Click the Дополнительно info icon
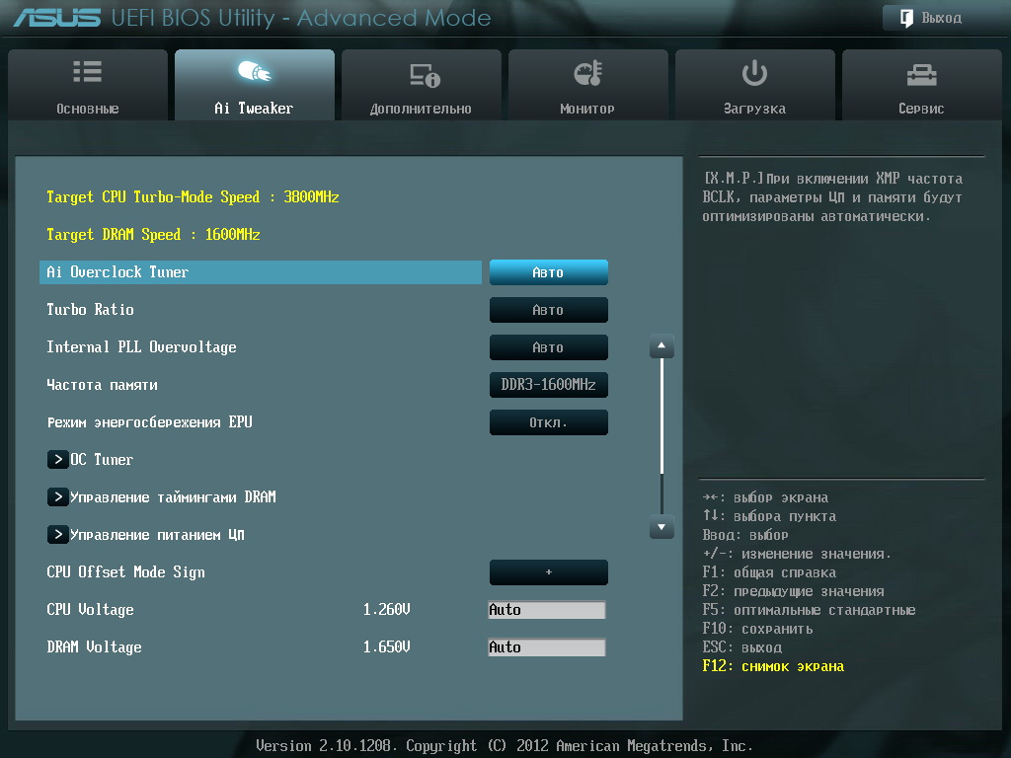Image resolution: width=1011 pixels, height=758 pixels. tap(425, 75)
